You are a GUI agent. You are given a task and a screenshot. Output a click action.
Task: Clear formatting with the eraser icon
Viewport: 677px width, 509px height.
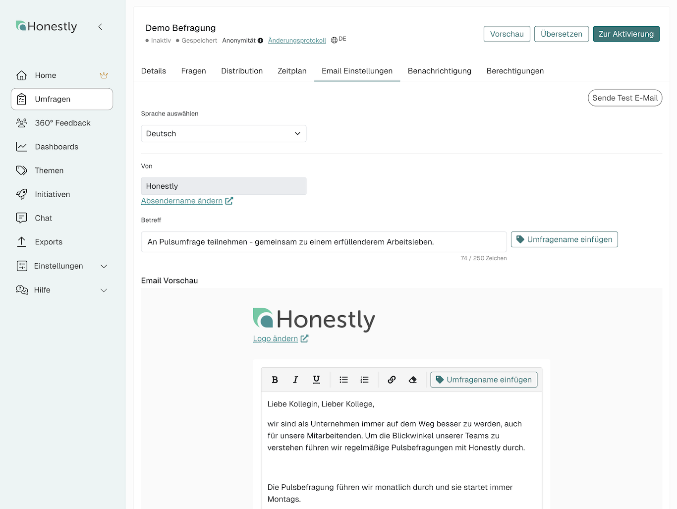coord(413,379)
